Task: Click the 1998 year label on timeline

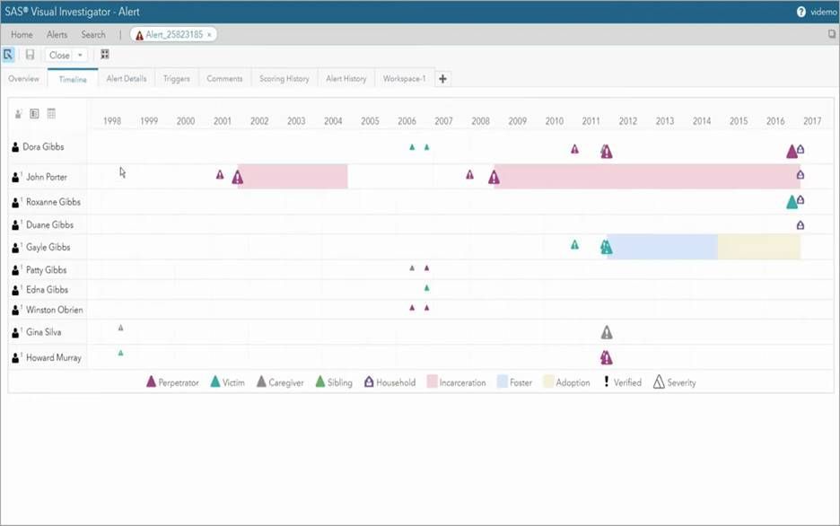Action: point(112,121)
